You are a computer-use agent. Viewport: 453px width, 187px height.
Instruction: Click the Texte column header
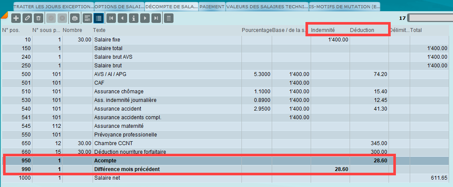tap(100, 30)
